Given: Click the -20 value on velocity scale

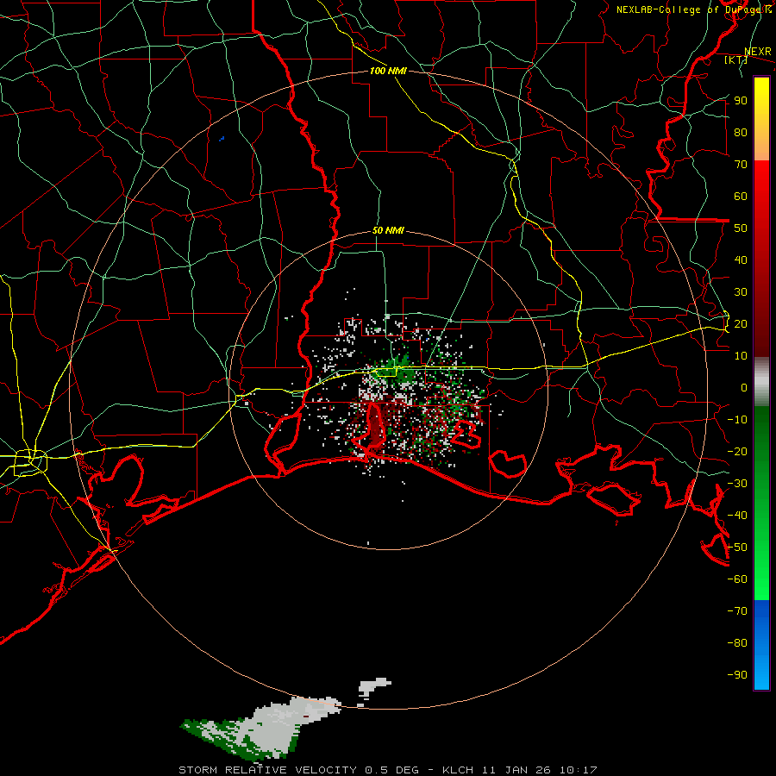Looking at the screenshot, I should tap(737, 451).
